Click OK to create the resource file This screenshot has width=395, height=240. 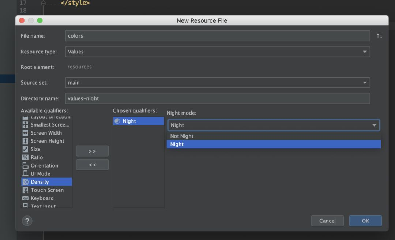point(365,221)
